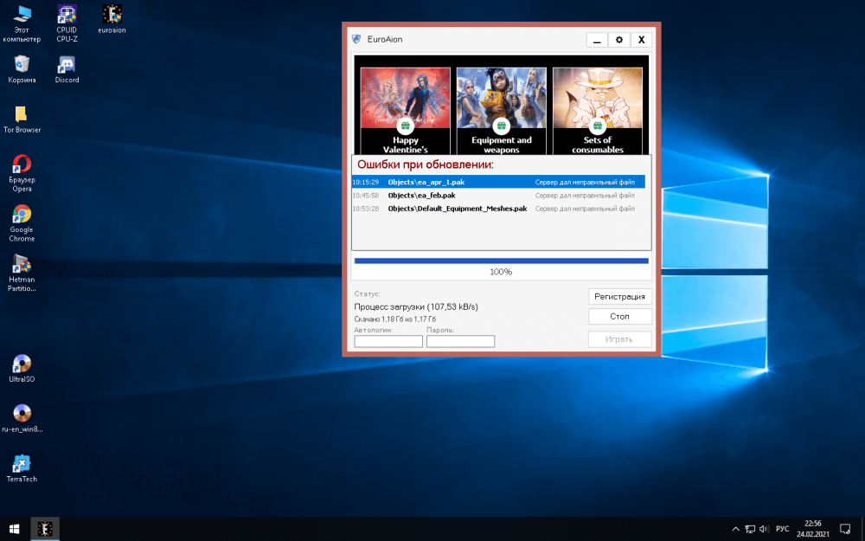Screen dimensions: 865x541
Task: Click the Регистрация button
Action: [619, 296]
